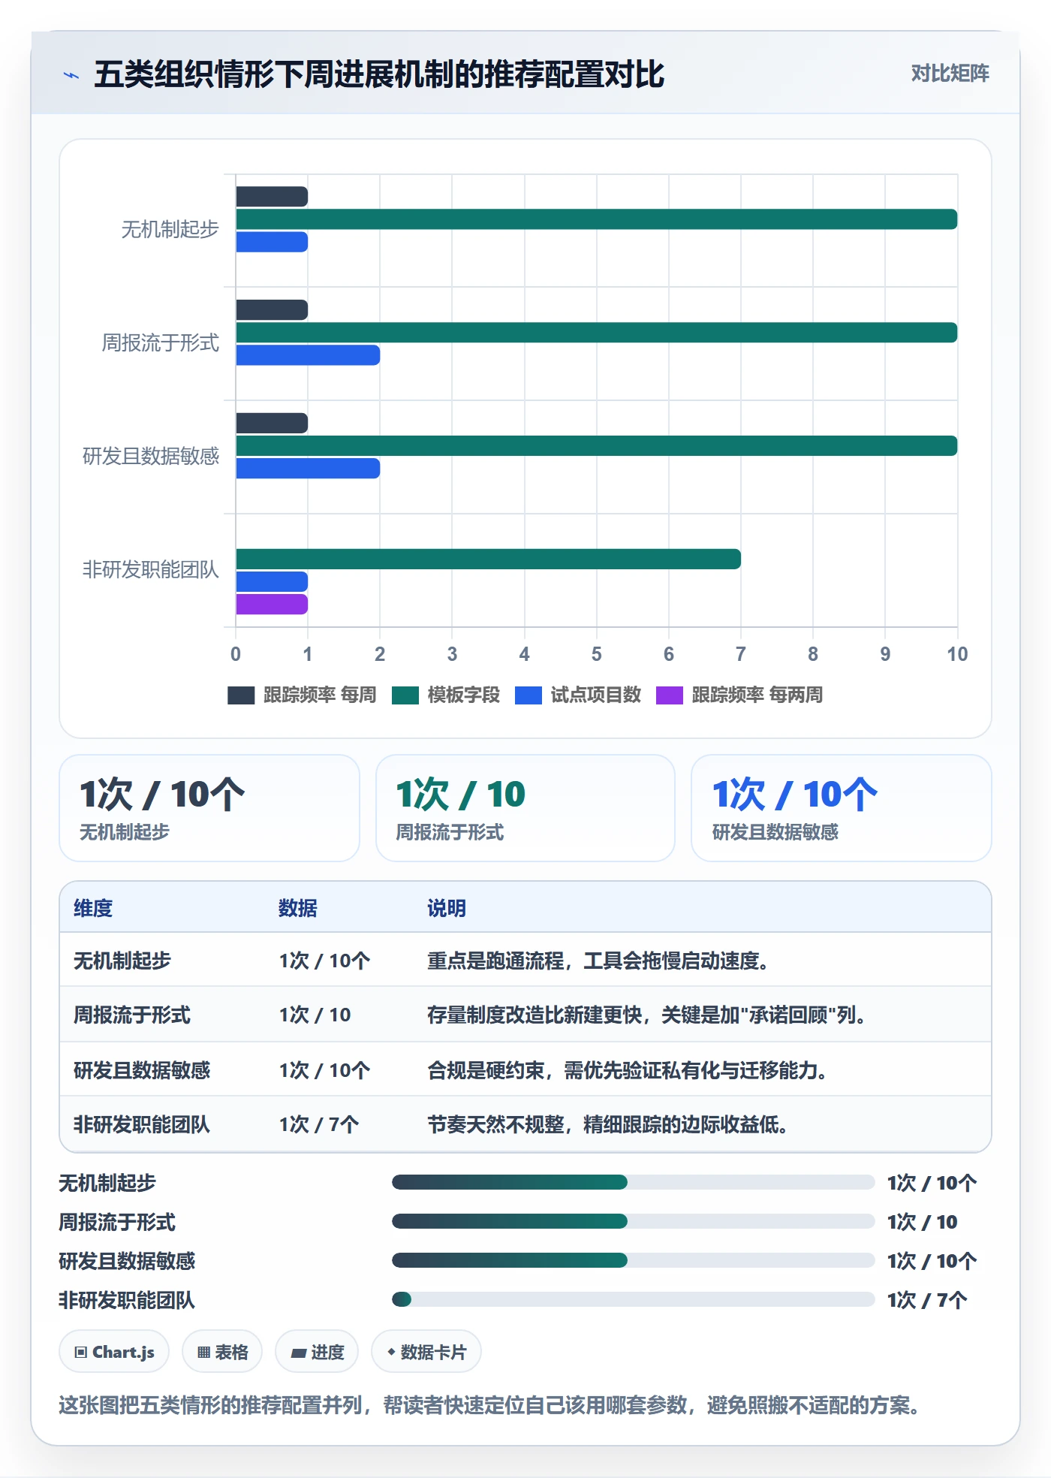
Task: Open the 无机制起步 data card
Action: (x=209, y=808)
